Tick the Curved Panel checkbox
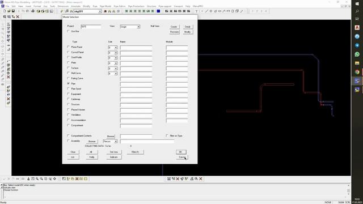This screenshot has width=363, height=204. pos(68,52)
